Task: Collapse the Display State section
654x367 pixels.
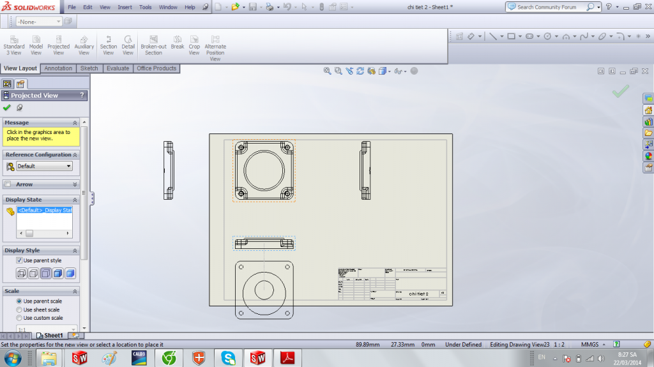Action: 75,200
